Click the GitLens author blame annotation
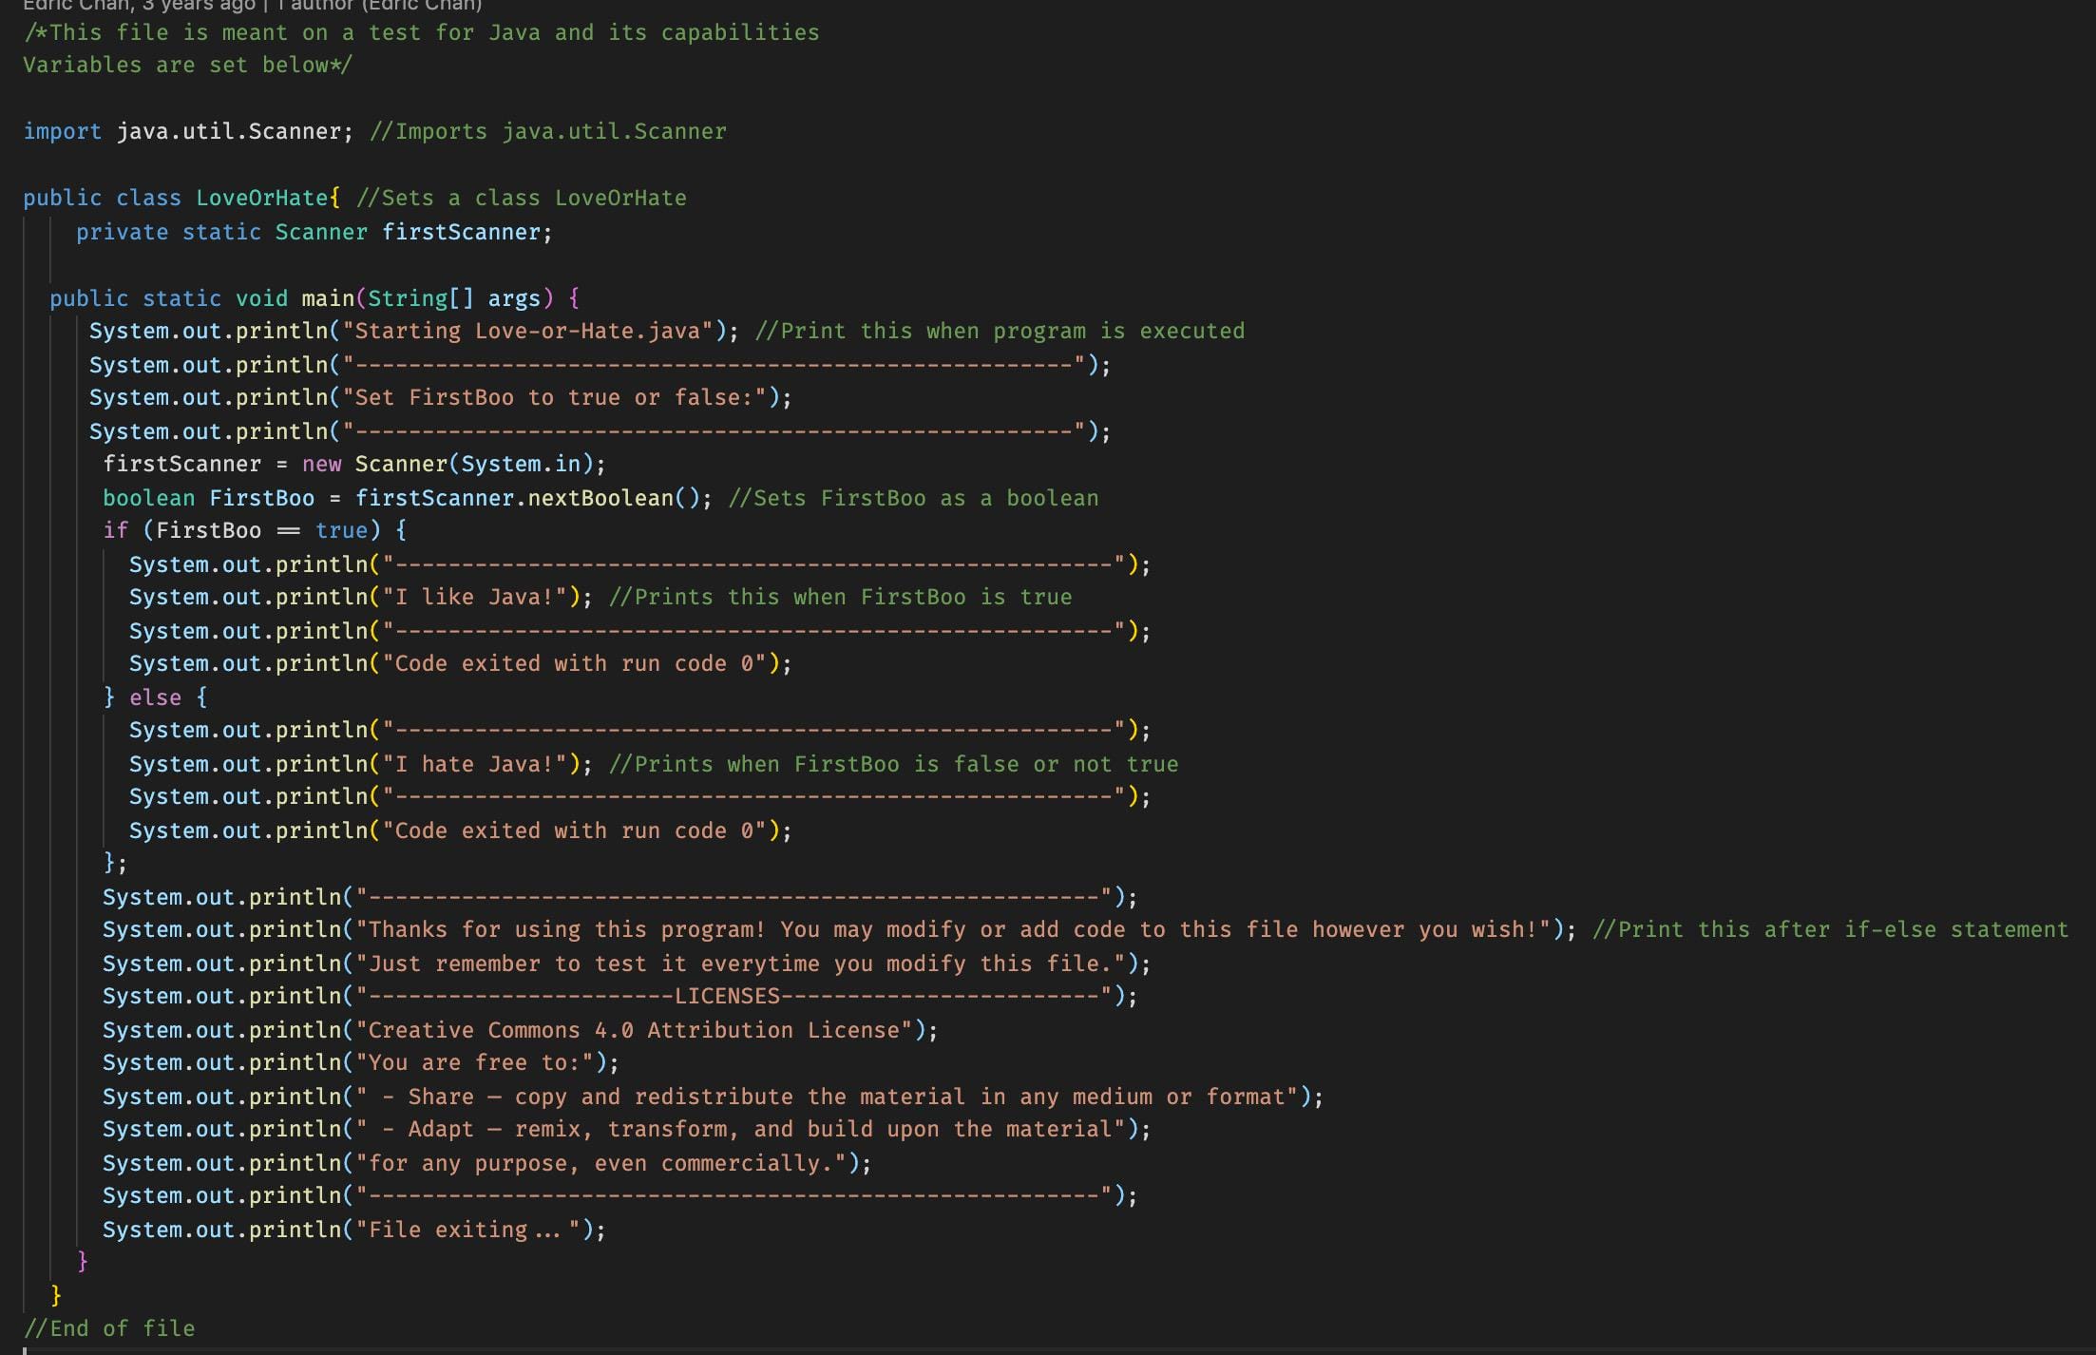 252,5
